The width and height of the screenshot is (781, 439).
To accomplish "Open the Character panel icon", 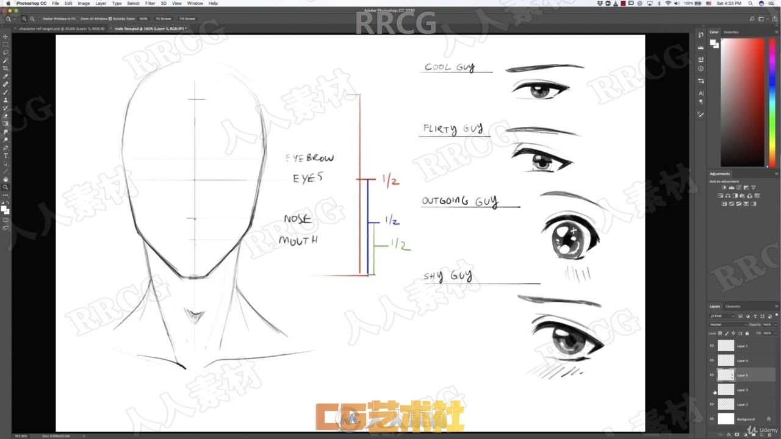I will click(700, 93).
